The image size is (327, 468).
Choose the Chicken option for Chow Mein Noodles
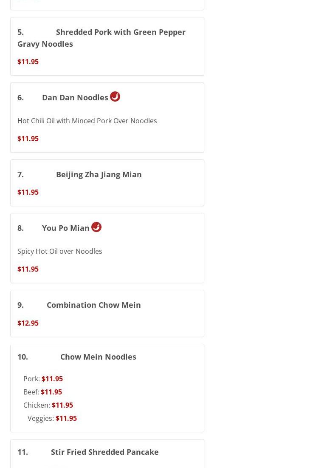point(48,405)
